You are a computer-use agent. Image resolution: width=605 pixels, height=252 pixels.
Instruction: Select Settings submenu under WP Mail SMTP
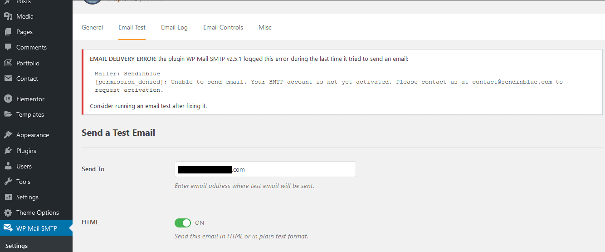pos(16,246)
